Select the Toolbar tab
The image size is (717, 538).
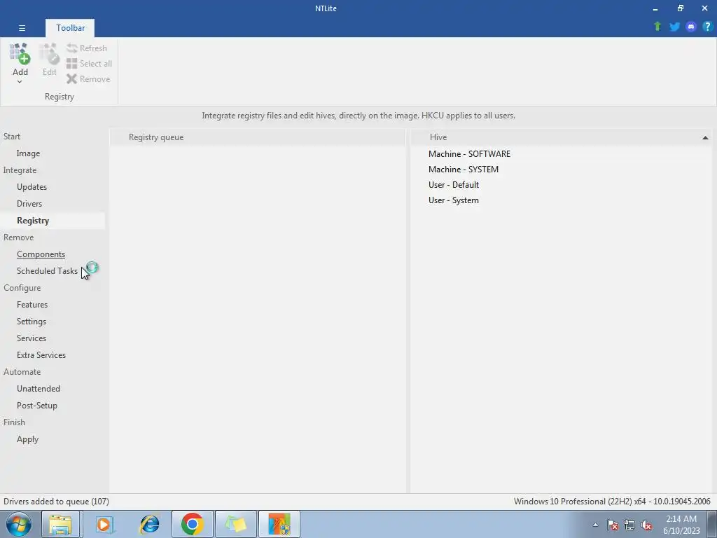[71, 28]
